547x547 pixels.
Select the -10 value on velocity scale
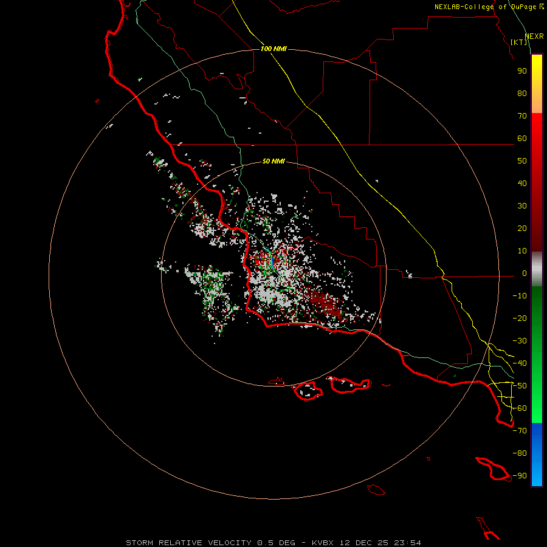click(x=520, y=296)
